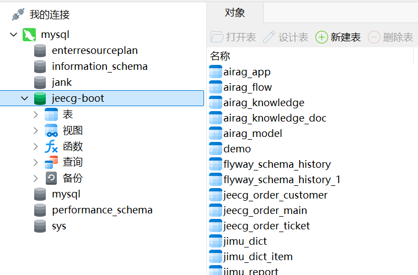Click the views (视图) node icon
This screenshot has height=275, width=418.
tap(51, 130)
